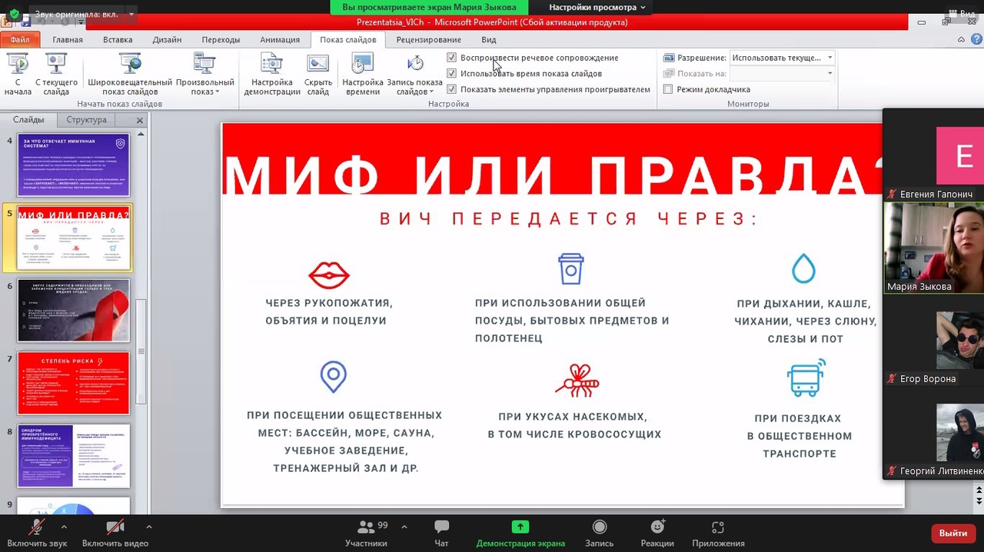Screen dimensions: 984x552
Task: Close the slides thumbnail pane
Action: (140, 120)
